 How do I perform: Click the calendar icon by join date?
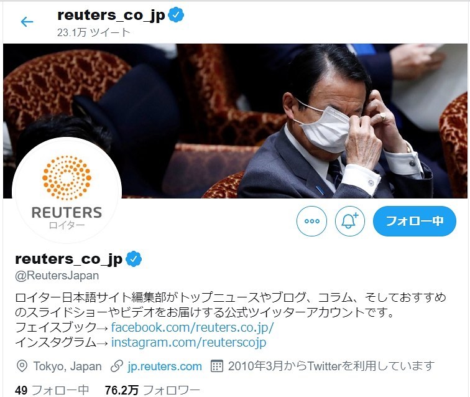[217, 366]
